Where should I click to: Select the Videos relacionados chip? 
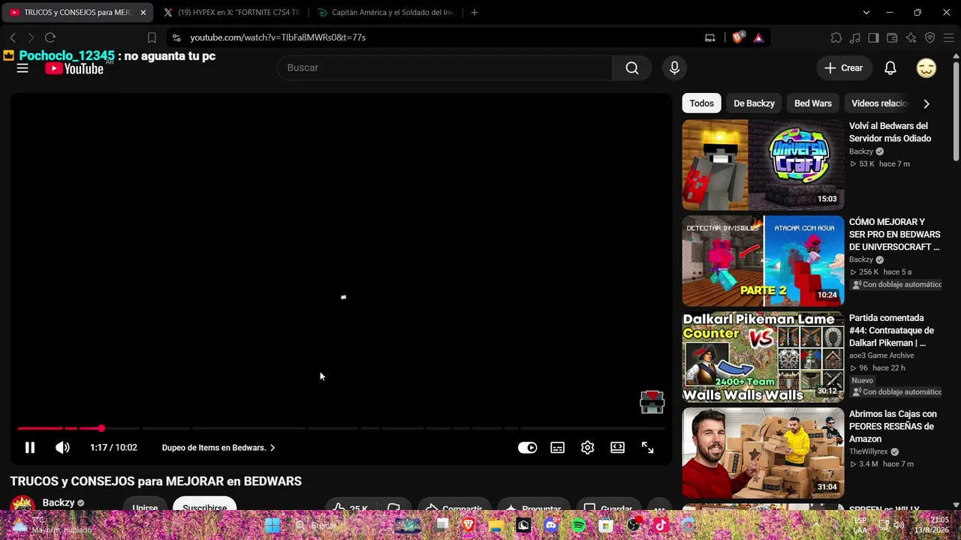pyautogui.click(x=879, y=103)
